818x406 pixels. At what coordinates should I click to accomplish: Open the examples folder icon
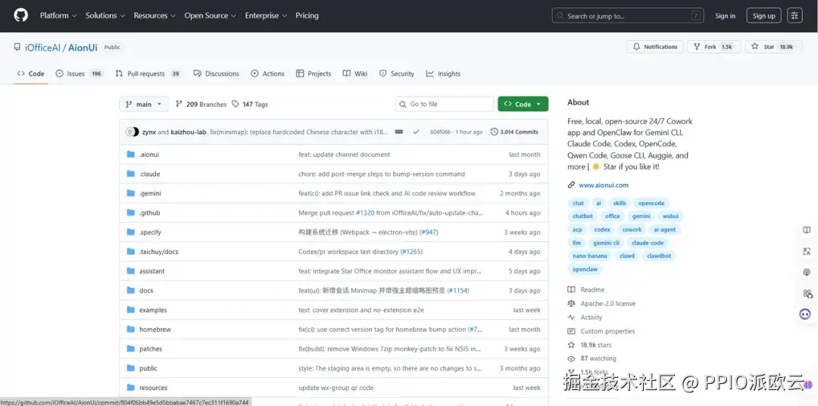[130, 310]
